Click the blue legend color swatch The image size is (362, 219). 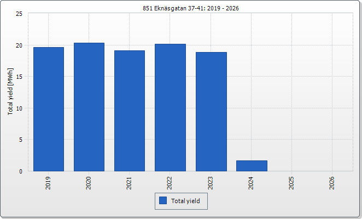pyautogui.click(x=162, y=201)
